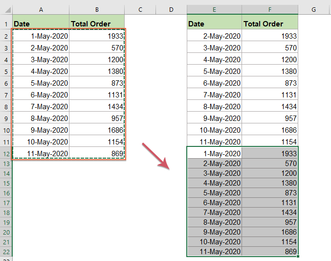Click the Date header cell in column A

40,24
